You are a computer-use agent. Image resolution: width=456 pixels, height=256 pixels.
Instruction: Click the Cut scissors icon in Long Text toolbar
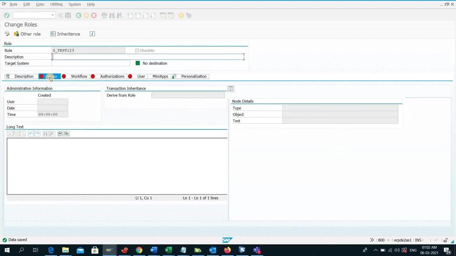[x=10, y=134]
